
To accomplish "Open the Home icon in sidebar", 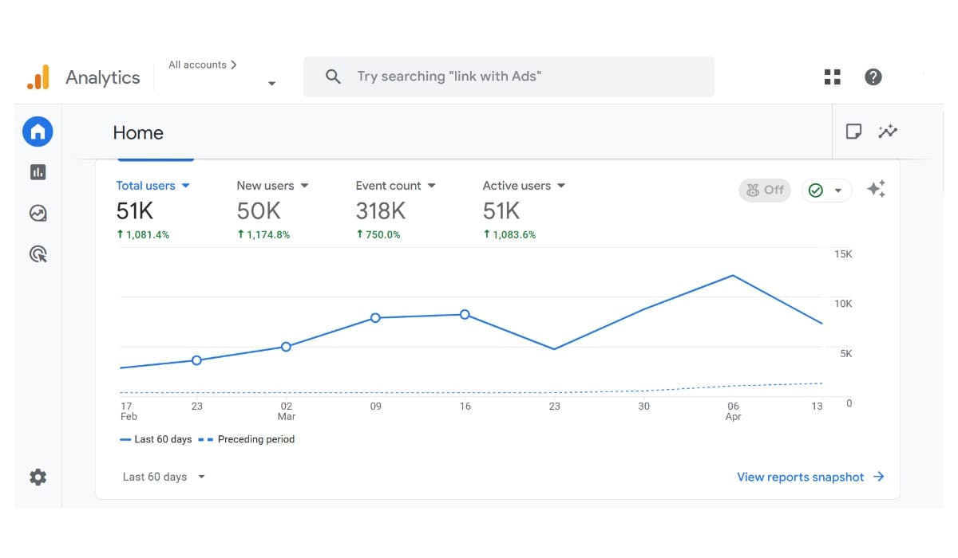I will click(x=38, y=132).
